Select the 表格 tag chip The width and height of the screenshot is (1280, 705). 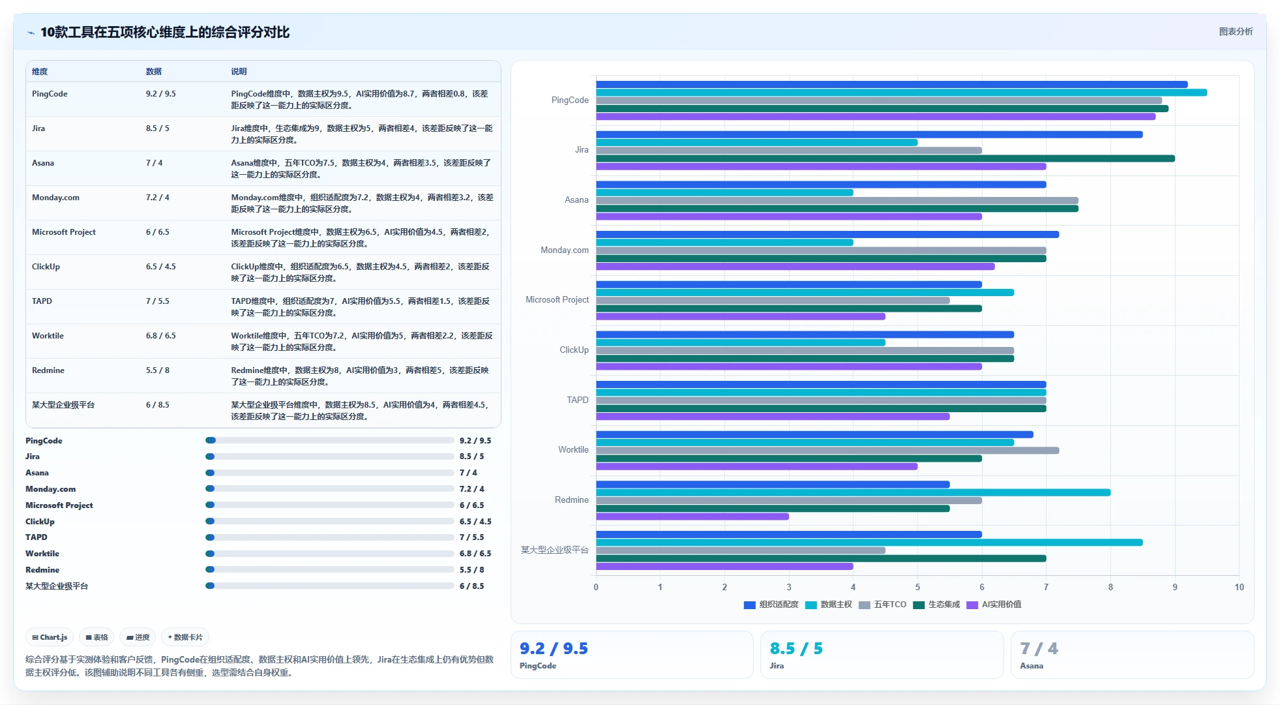(x=97, y=637)
